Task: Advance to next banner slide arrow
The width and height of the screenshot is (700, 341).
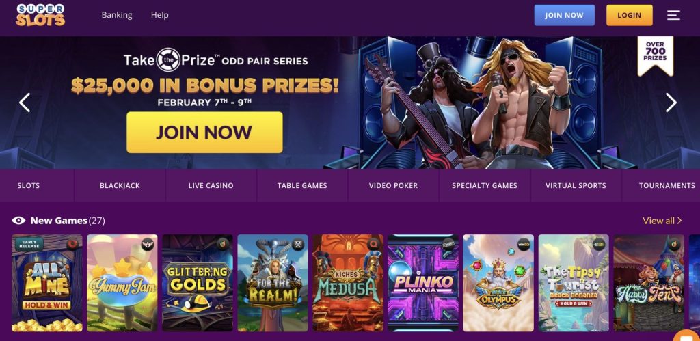Action: point(671,103)
